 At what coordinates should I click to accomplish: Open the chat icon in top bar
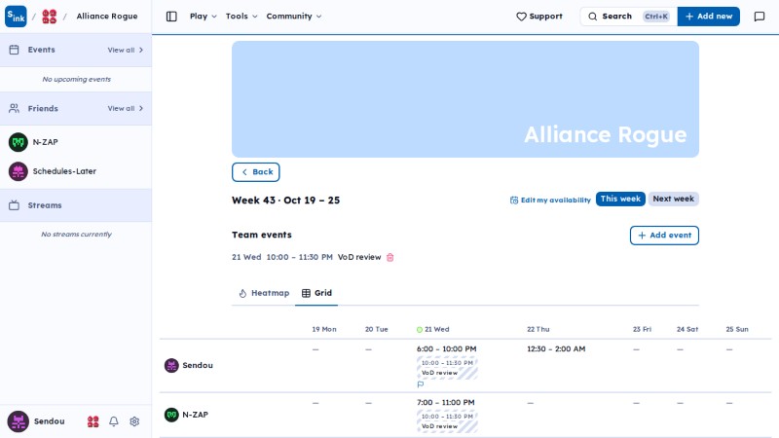pyautogui.click(x=760, y=17)
